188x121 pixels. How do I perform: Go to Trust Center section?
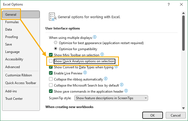pyautogui.click(x=14, y=99)
